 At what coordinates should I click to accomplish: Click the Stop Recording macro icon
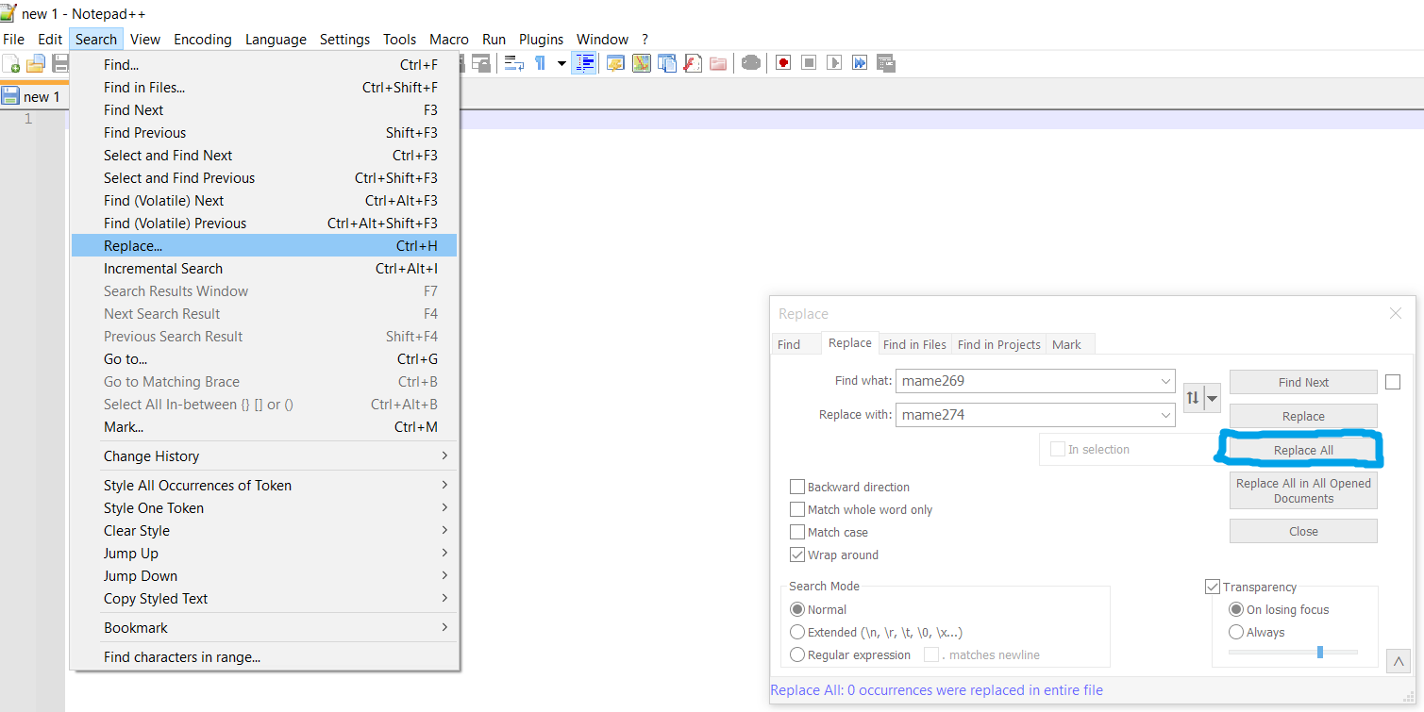[809, 63]
